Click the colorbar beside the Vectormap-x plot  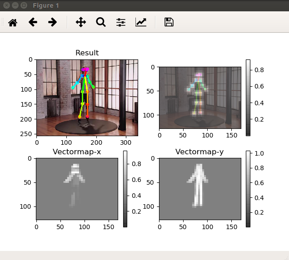click(x=125, y=189)
